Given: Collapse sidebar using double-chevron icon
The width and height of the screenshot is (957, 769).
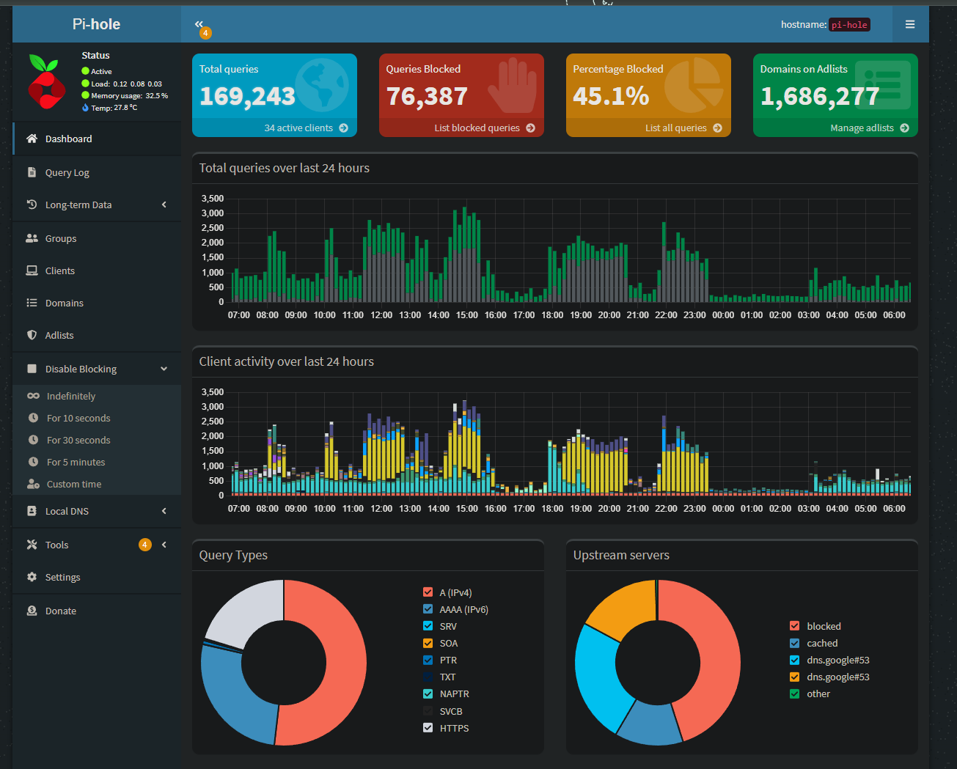Looking at the screenshot, I should point(199,24).
